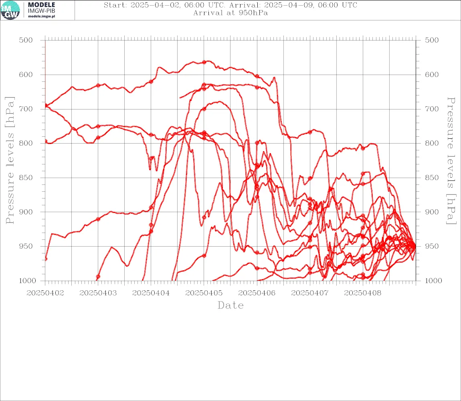Click the right axis 850 label

click(432, 178)
